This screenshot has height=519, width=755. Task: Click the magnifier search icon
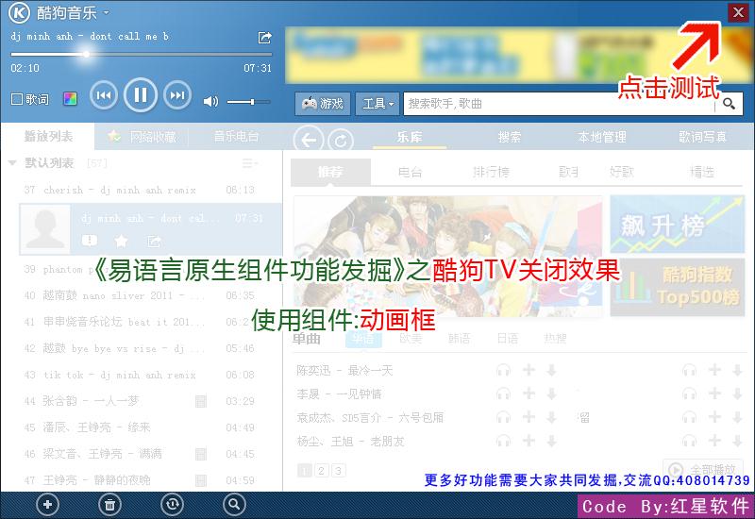(x=729, y=104)
